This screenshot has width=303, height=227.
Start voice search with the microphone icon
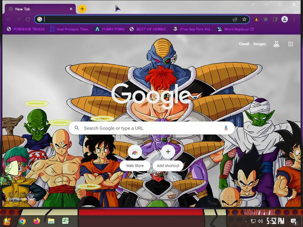pos(226,128)
